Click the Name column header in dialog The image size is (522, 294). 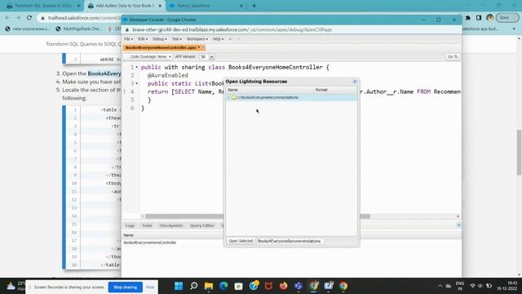click(x=270, y=90)
